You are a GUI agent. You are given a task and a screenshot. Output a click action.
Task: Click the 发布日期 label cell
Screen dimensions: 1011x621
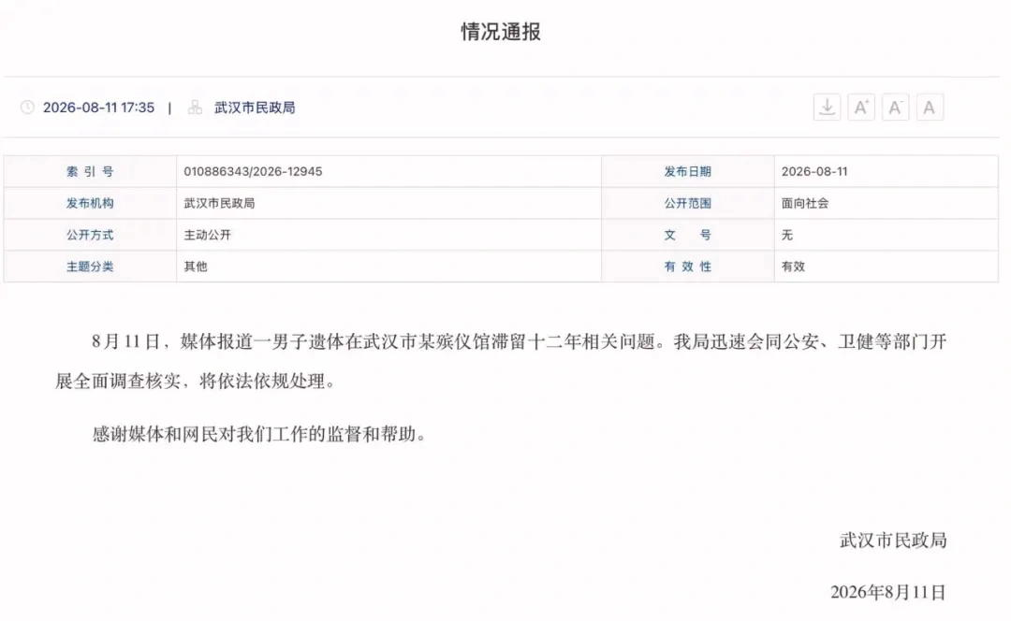688,171
